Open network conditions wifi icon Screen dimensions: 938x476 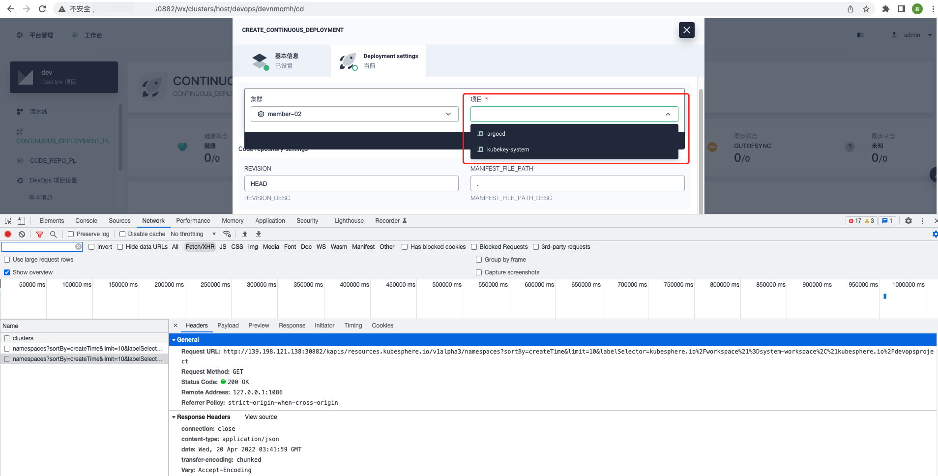[x=227, y=234]
